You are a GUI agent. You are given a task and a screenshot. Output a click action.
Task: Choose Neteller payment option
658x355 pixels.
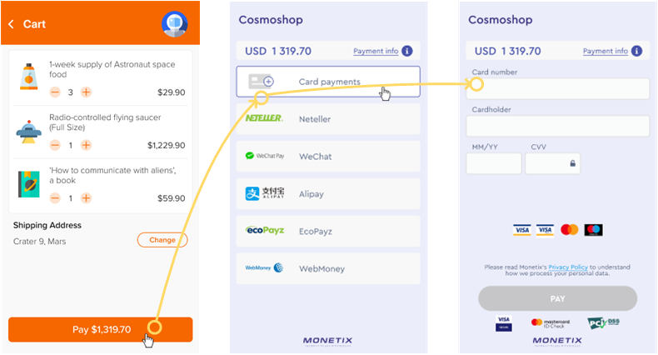pos(328,119)
